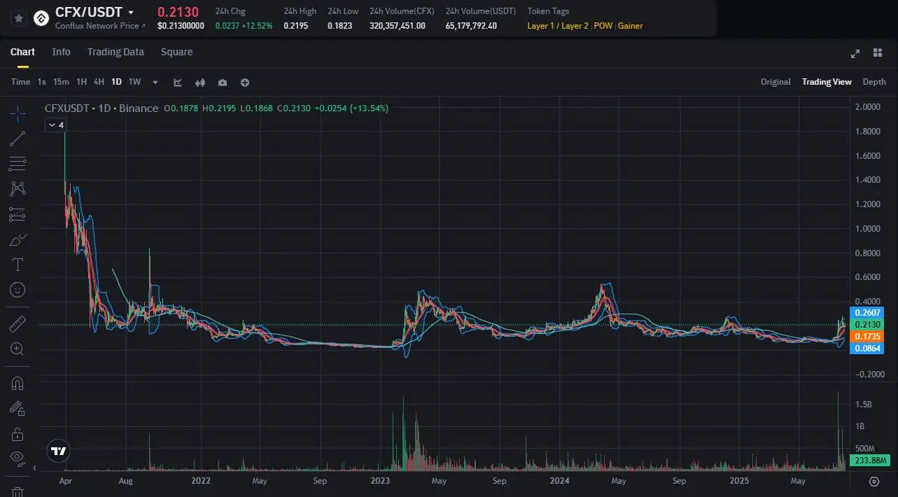
Task: Open the candlestick chart type icon
Action: 200,83
